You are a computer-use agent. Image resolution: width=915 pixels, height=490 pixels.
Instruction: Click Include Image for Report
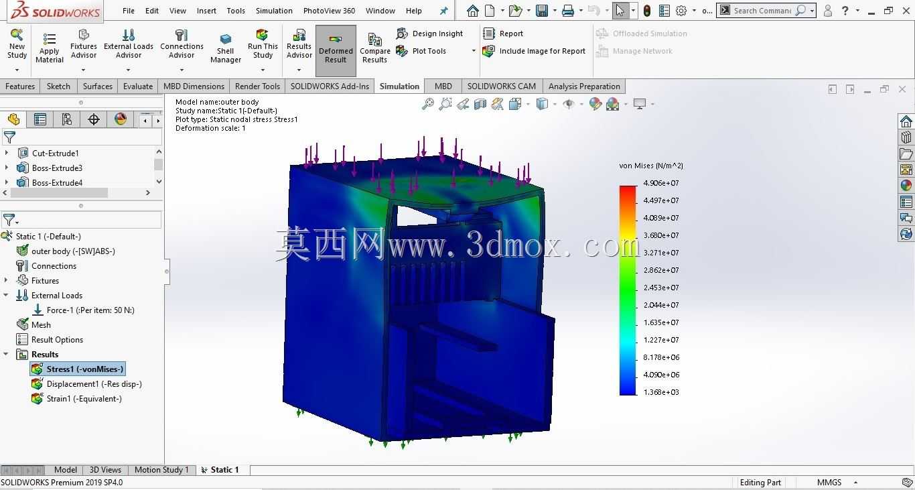coord(534,51)
